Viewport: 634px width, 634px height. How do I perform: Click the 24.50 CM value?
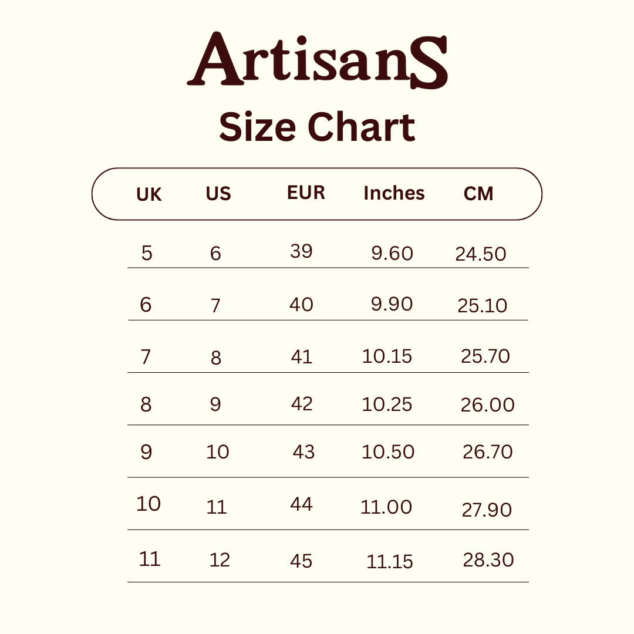[480, 254]
